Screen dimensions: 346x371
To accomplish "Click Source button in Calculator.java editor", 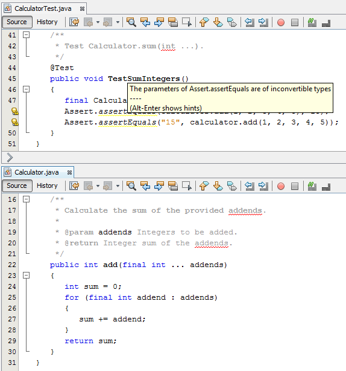I will [x=17, y=185].
